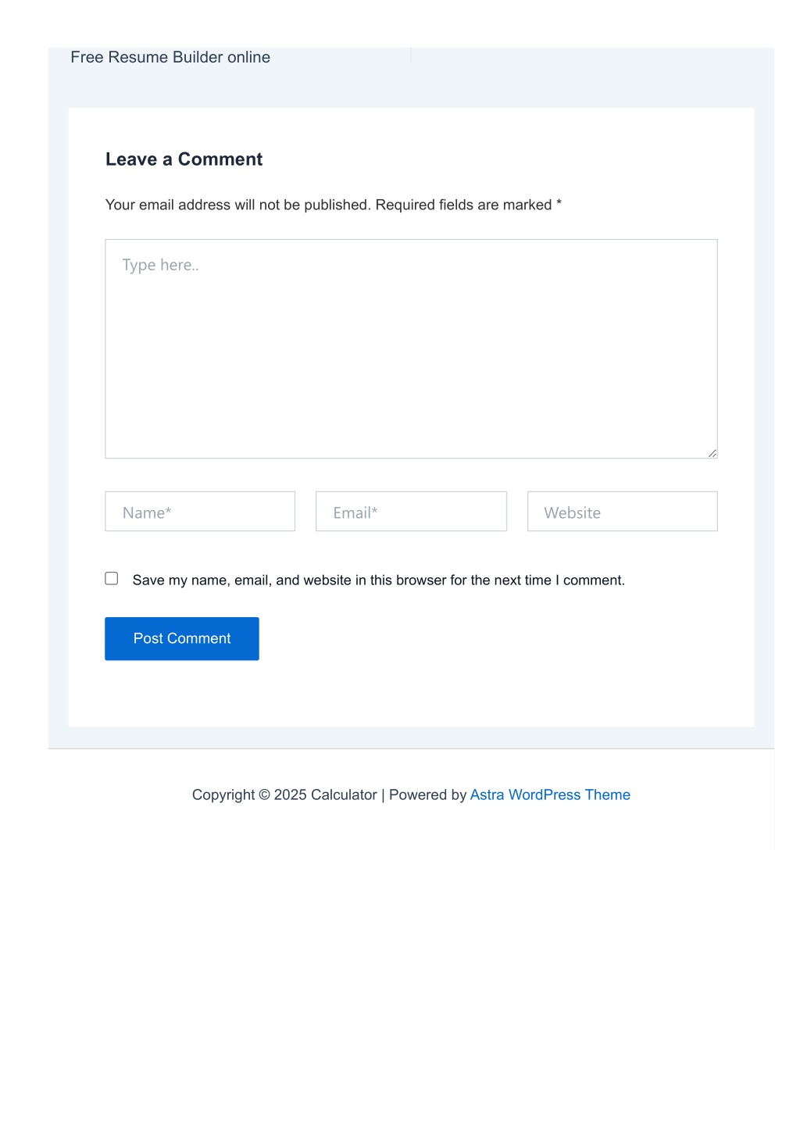Viewport: 800px width, 1132px height.
Task: Click inside the 'Type here..' comment box
Action: [x=411, y=348]
